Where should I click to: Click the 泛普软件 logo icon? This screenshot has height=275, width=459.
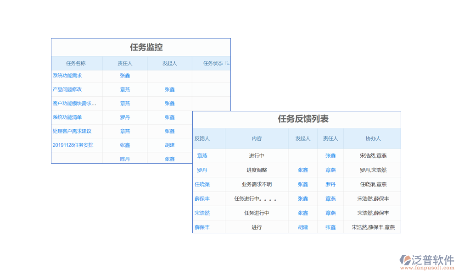405,260
